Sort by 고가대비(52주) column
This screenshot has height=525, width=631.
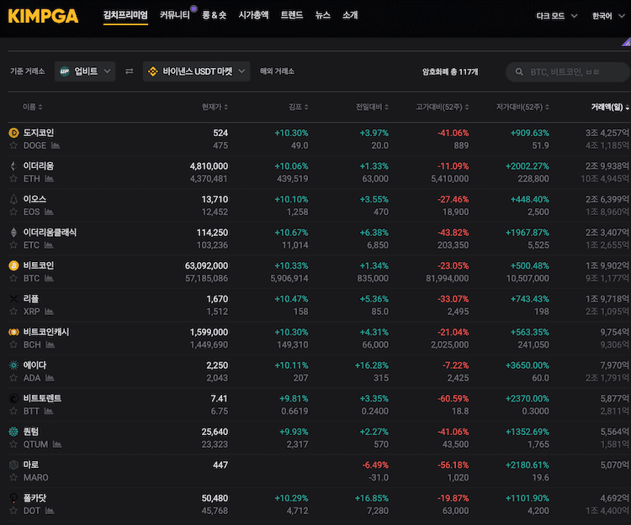pos(443,107)
